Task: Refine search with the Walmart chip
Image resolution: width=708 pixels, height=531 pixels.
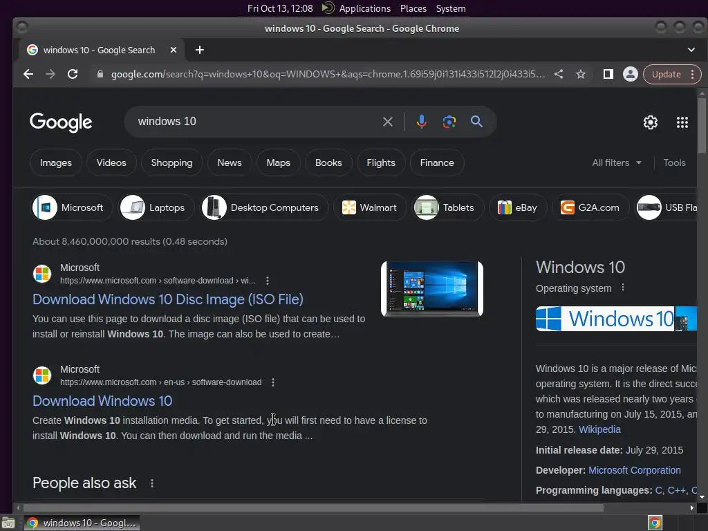Action: [370, 207]
